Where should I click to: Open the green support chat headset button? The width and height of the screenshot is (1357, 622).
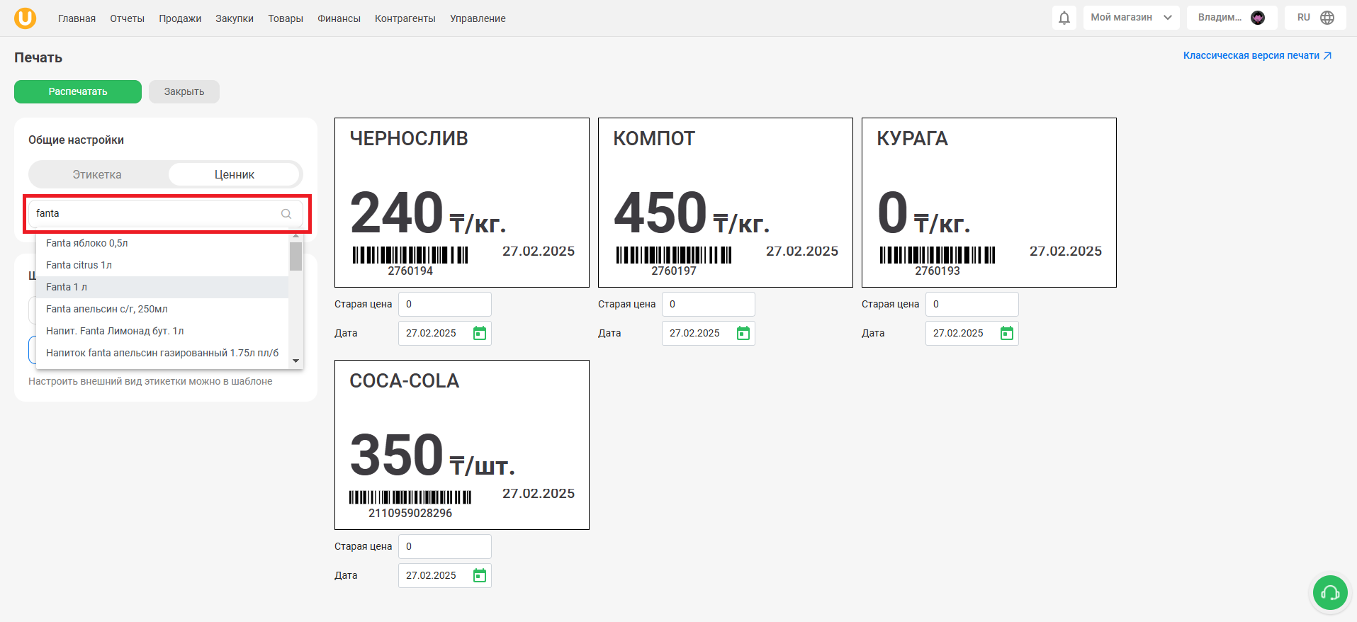1330,592
